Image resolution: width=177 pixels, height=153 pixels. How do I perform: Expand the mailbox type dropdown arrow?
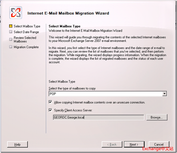click(164, 94)
